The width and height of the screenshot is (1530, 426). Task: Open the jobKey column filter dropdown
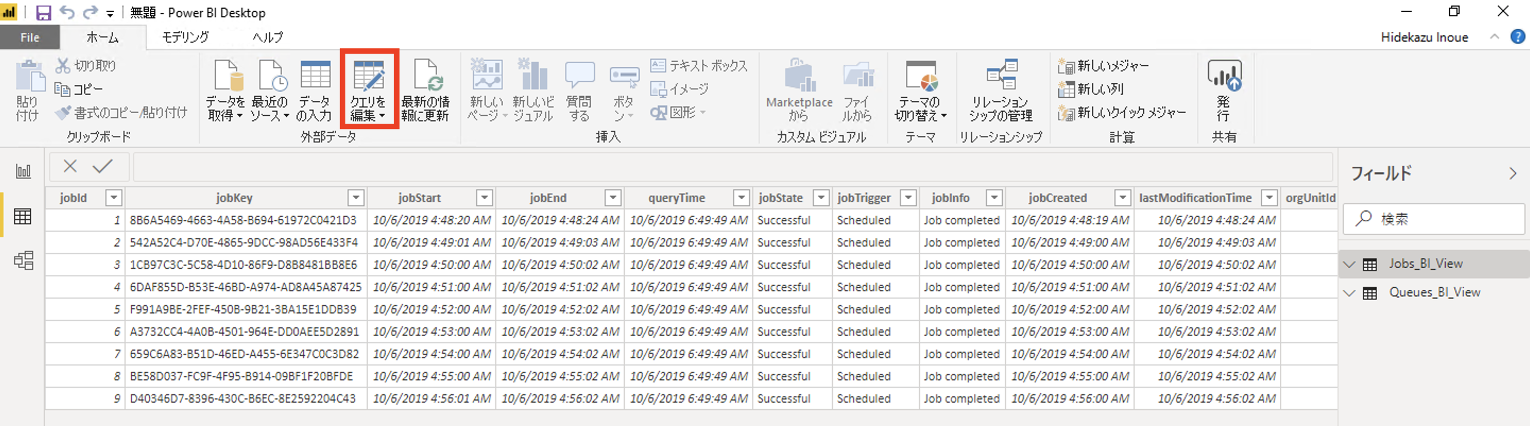[x=356, y=197]
